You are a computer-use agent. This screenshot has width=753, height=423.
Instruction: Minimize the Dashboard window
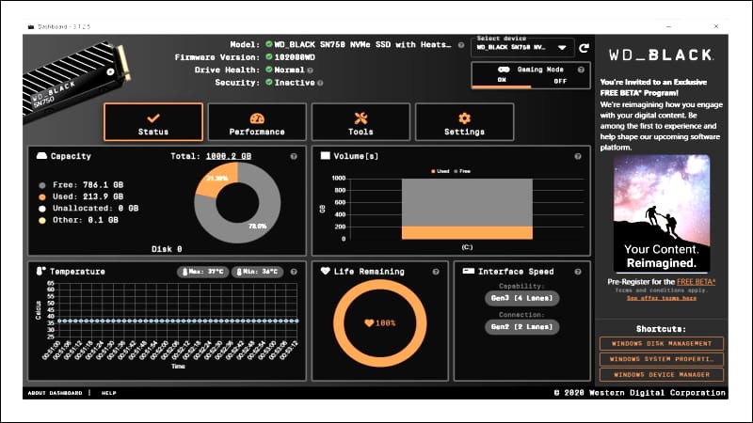(x=669, y=26)
